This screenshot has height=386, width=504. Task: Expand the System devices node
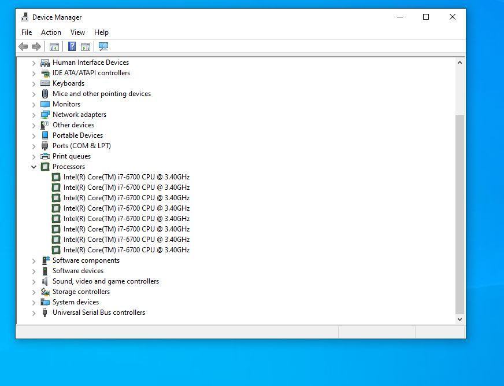(34, 303)
